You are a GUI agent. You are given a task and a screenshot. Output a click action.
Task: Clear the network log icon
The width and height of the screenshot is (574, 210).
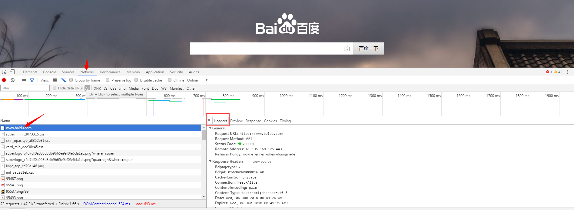pyautogui.click(x=12, y=80)
